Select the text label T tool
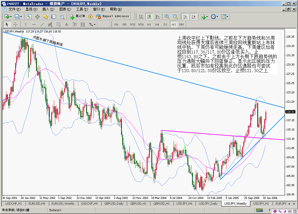 pyautogui.click(x=75, y=24)
